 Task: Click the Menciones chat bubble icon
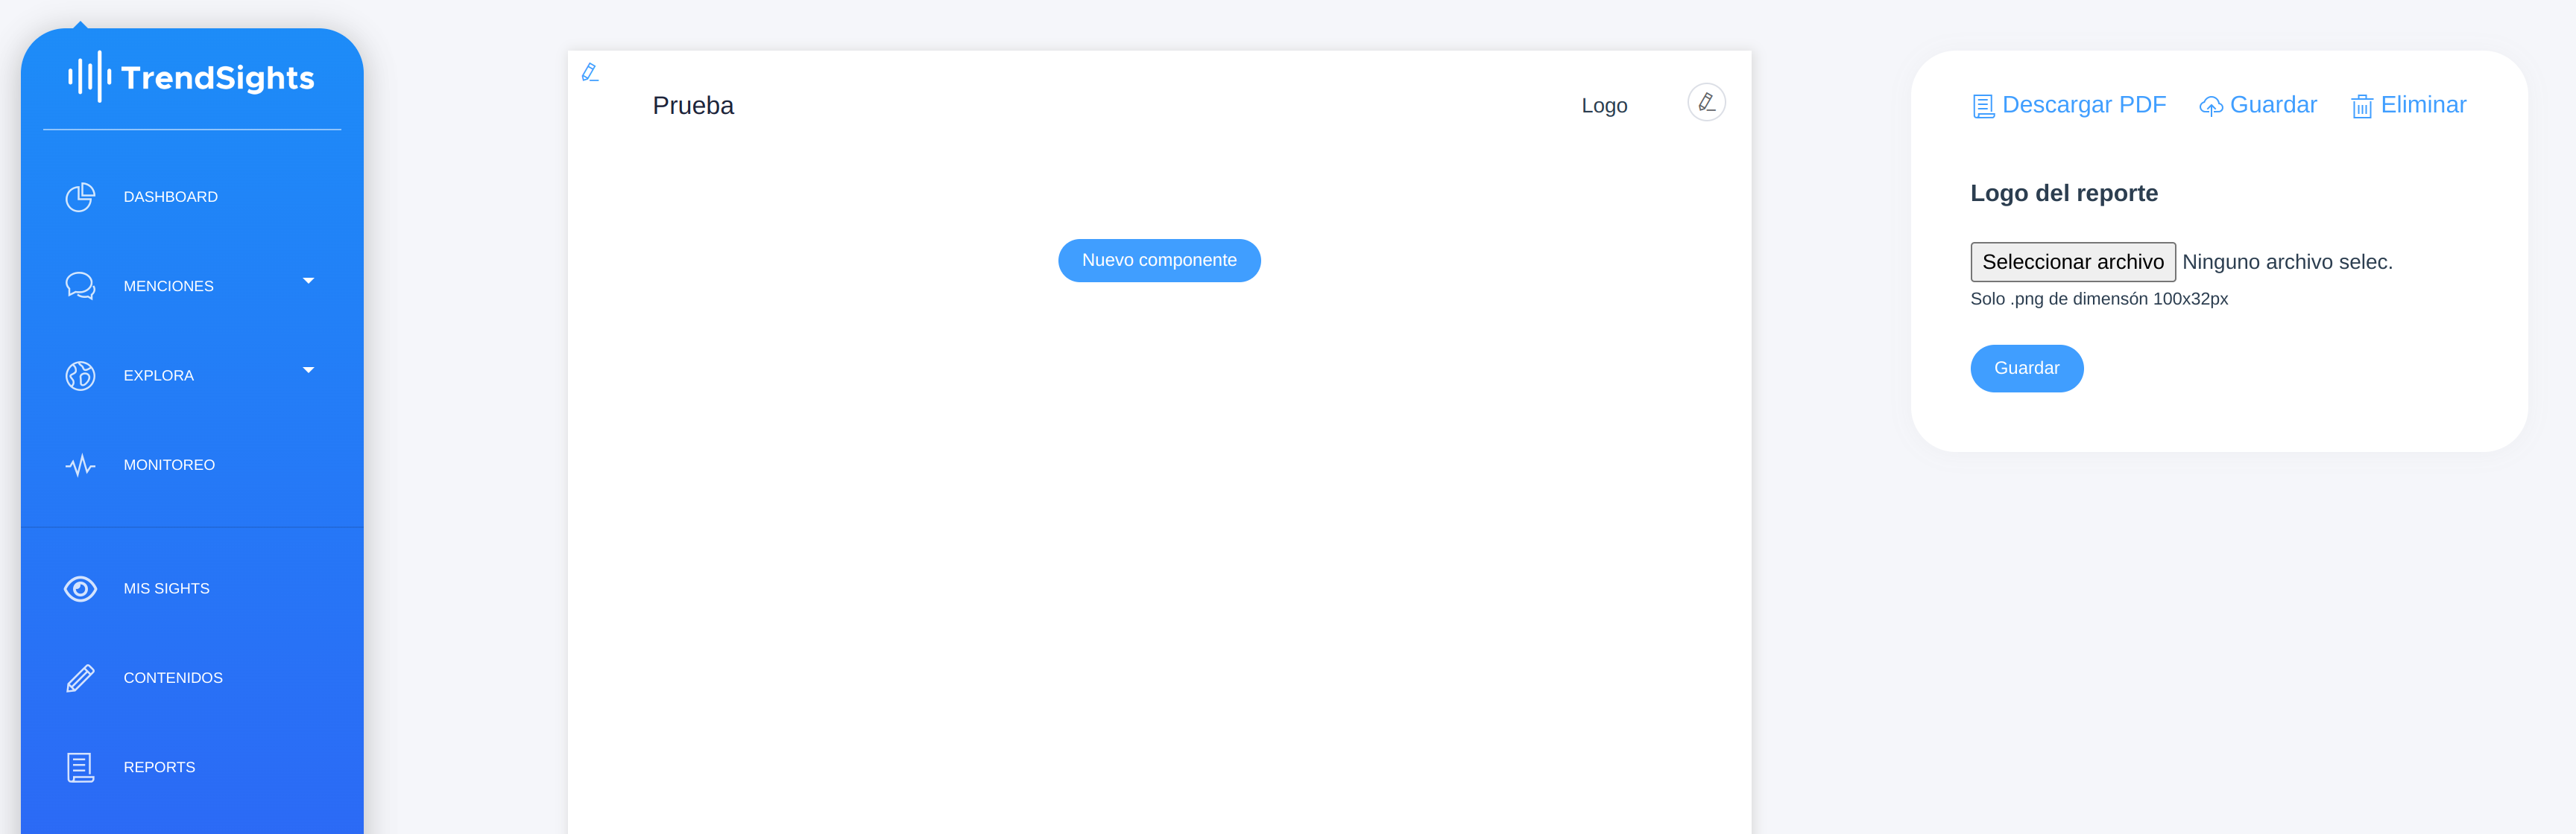80,286
